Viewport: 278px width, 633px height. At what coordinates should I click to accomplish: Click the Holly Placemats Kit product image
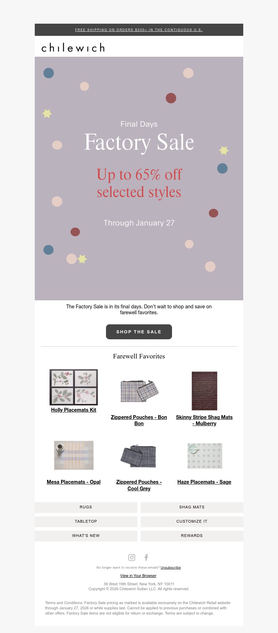point(73,387)
